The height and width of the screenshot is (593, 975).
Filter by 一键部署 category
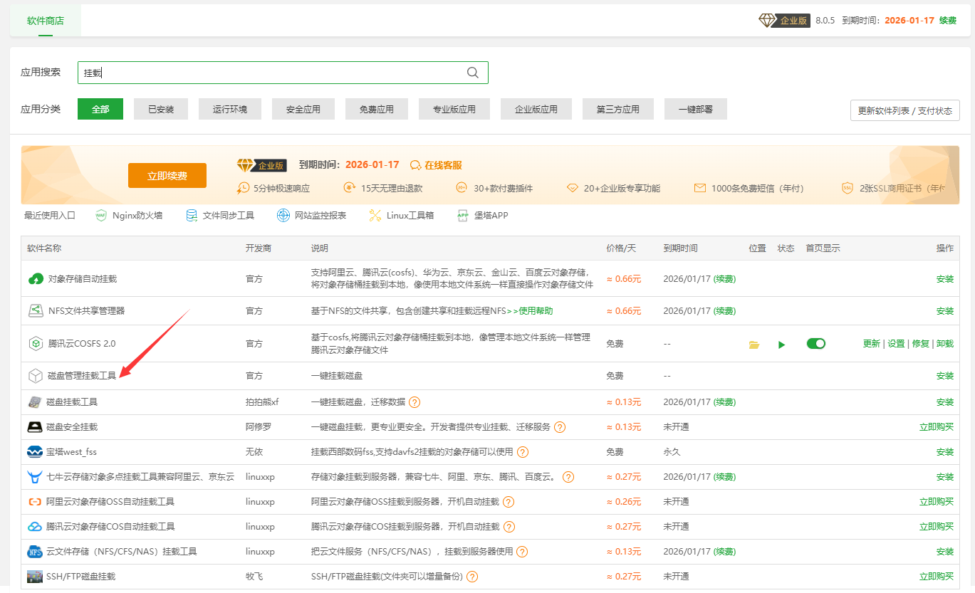point(696,109)
